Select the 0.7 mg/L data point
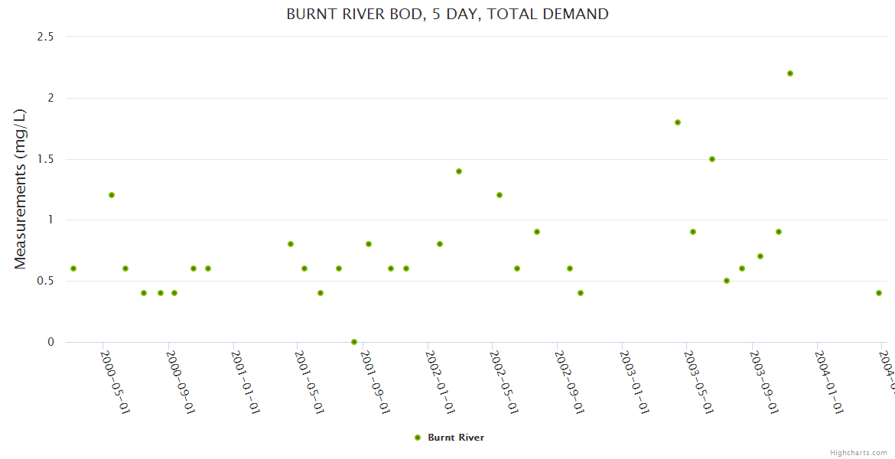The height and width of the screenshot is (459, 895). coord(760,256)
